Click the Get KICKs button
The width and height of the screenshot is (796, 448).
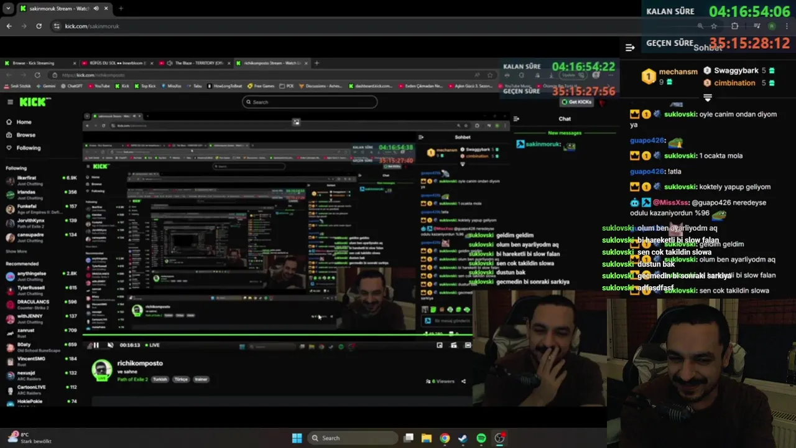576,102
